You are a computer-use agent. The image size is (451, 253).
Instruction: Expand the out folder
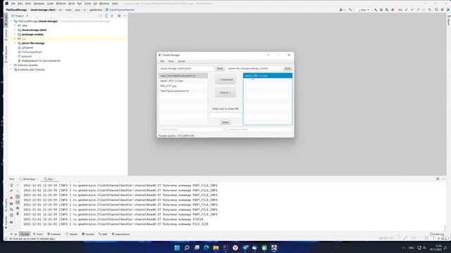15,39
